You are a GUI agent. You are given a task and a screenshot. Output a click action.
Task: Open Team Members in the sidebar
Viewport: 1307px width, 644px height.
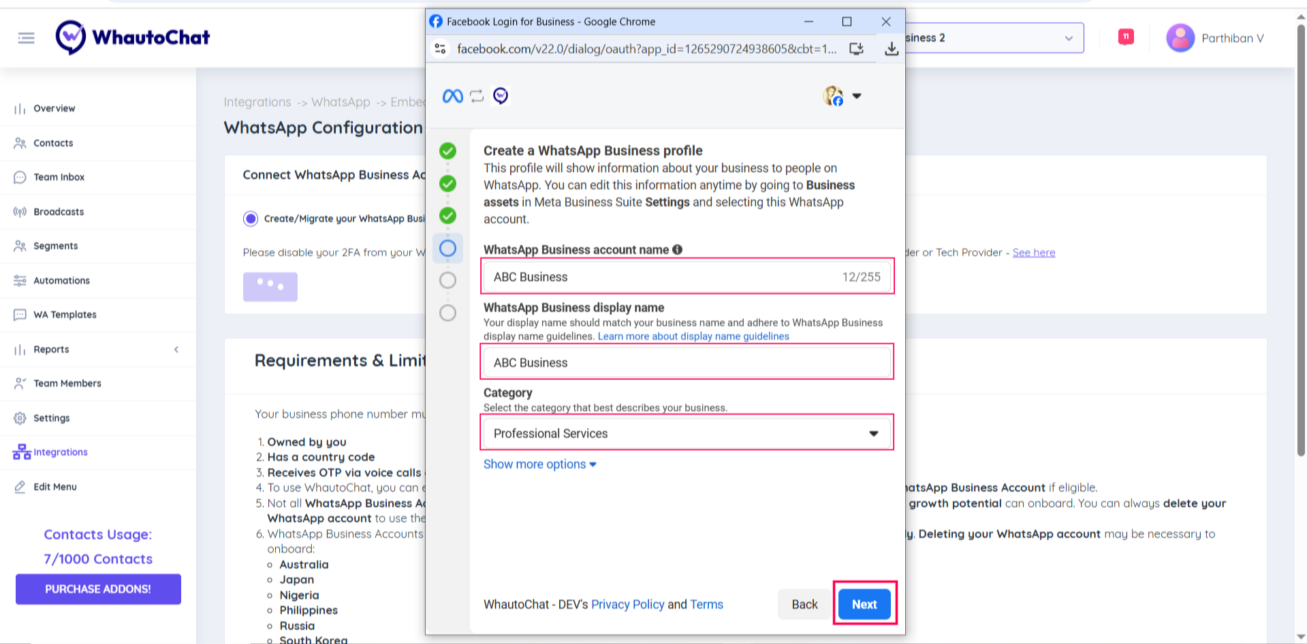pyautogui.click(x=67, y=383)
